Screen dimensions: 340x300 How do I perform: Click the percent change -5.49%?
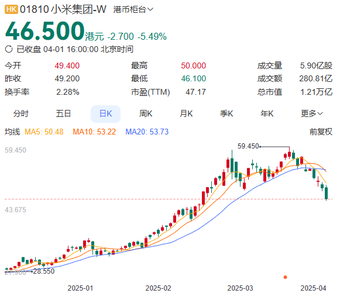[152, 36]
